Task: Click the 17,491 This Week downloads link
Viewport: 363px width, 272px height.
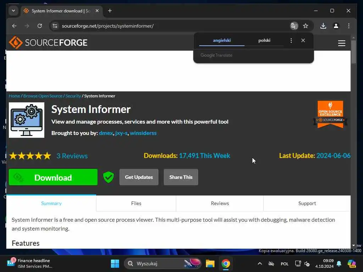Action: click(x=205, y=156)
